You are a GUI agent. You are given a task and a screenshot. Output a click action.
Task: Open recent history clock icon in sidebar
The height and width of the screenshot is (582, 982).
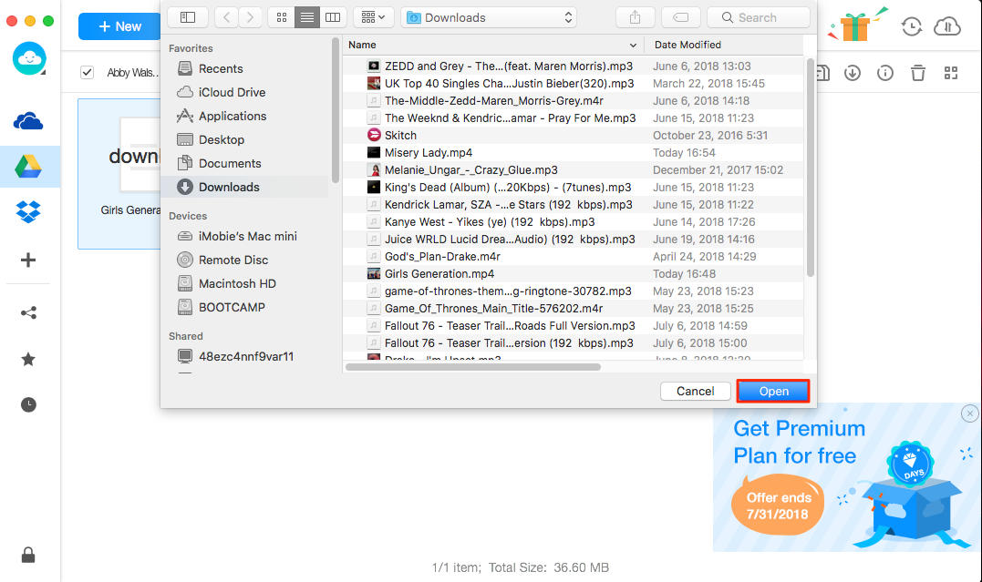click(28, 405)
